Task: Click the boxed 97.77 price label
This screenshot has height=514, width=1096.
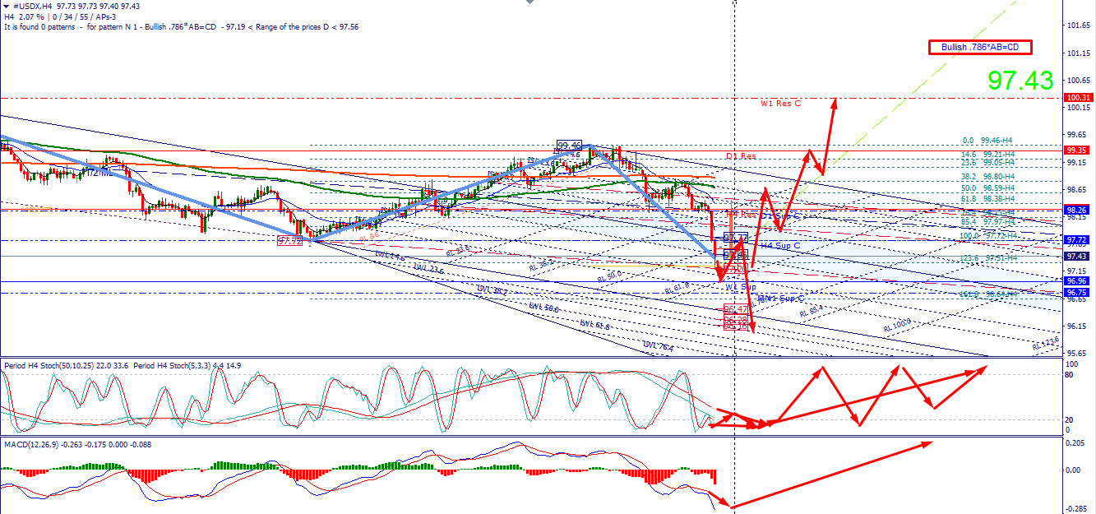Action: [735, 238]
